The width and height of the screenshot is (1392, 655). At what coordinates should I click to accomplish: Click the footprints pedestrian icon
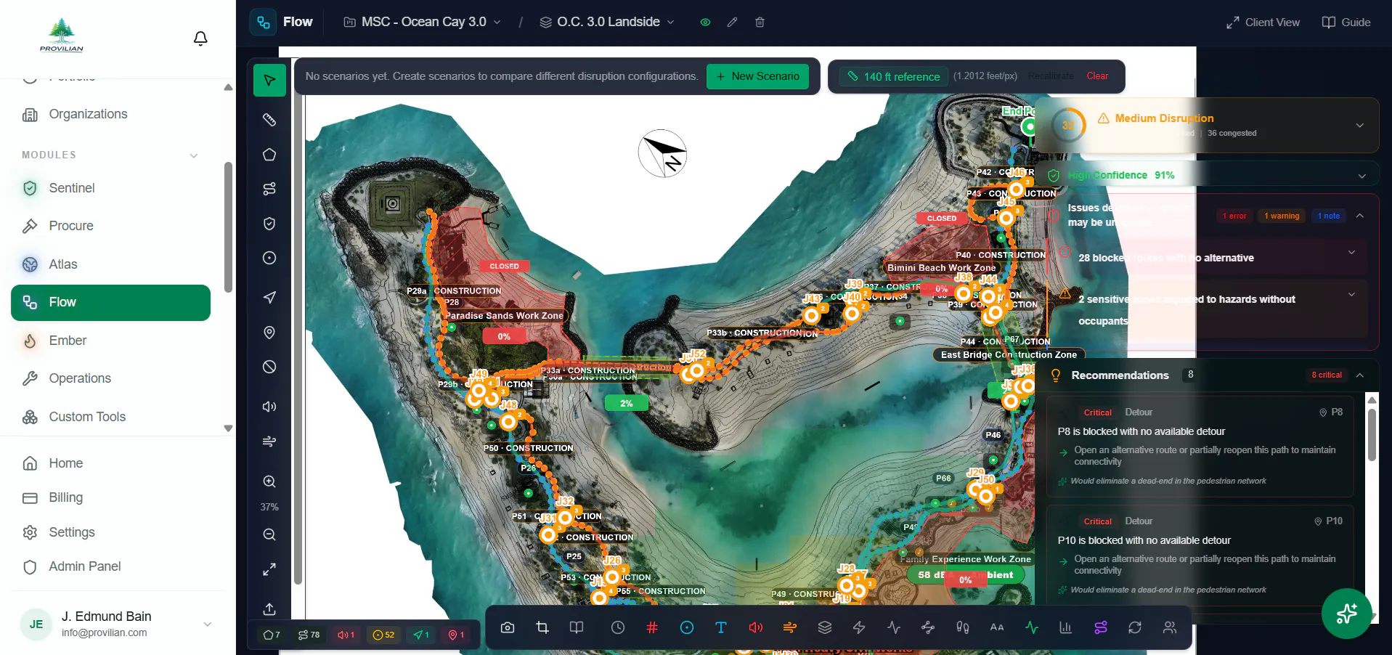tap(963, 627)
